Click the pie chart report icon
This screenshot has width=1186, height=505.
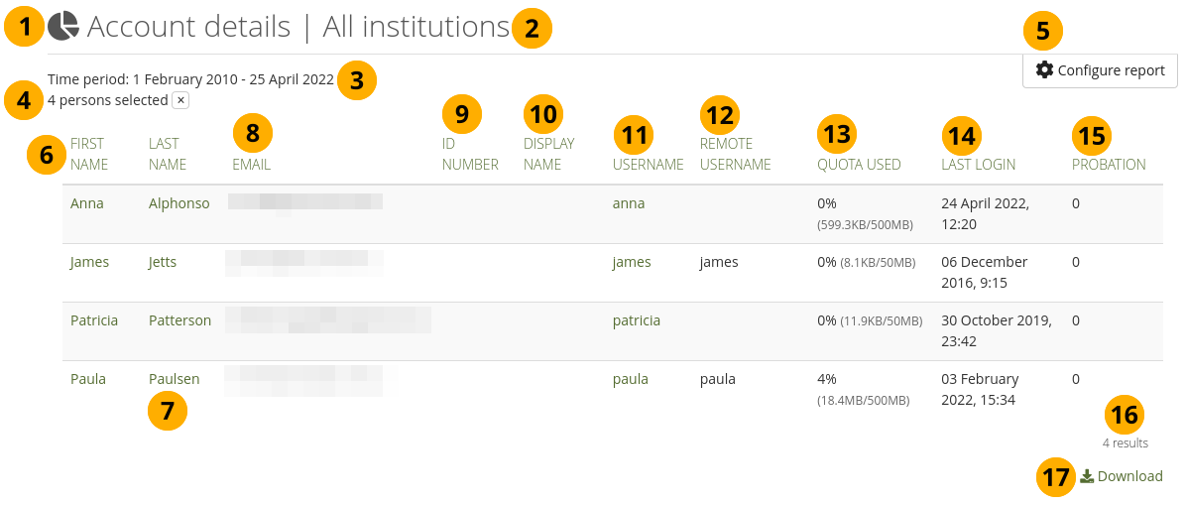coord(62,27)
